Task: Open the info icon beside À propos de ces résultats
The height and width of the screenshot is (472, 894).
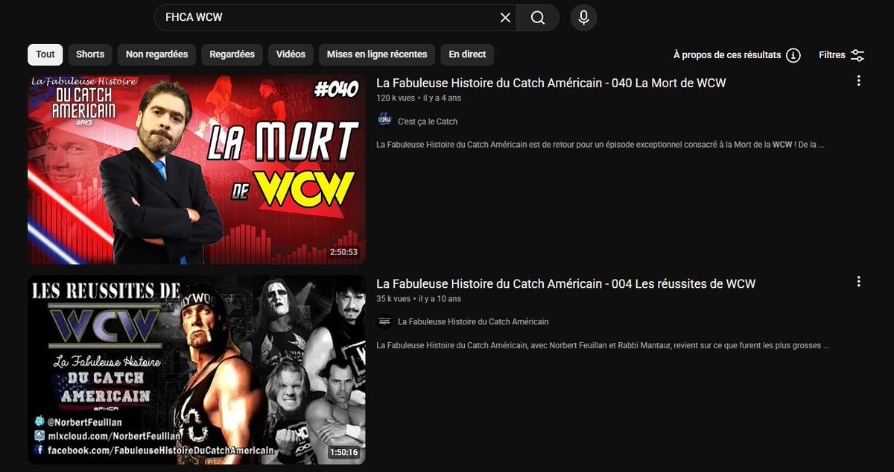Action: tap(793, 55)
